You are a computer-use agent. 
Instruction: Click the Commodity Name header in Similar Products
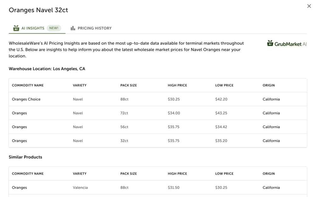[28, 173]
